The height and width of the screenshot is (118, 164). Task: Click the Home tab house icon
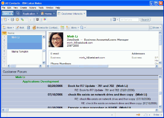(x=42, y=14)
